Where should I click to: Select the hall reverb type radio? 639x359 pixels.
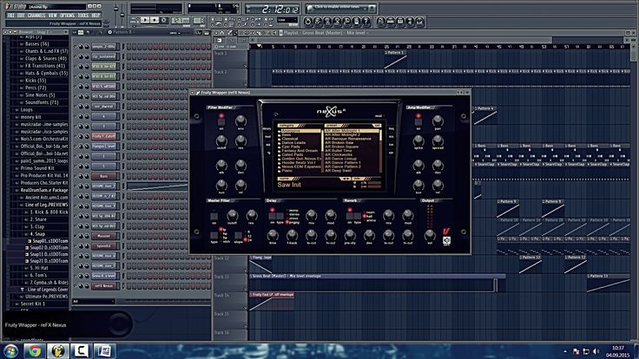pyautogui.click(x=365, y=216)
